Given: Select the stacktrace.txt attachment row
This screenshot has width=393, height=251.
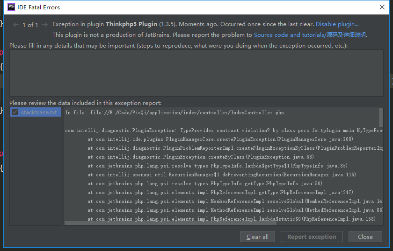Looking at the screenshot, I should coord(36,112).
